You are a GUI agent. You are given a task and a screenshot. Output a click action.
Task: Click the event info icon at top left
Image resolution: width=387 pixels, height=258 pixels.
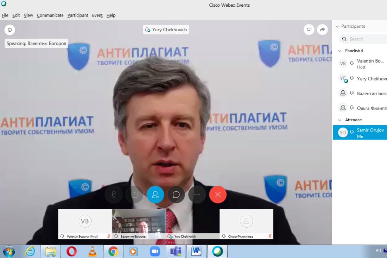pos(10,30)
